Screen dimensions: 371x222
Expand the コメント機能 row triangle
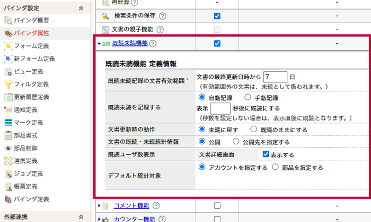click(100, 206)
